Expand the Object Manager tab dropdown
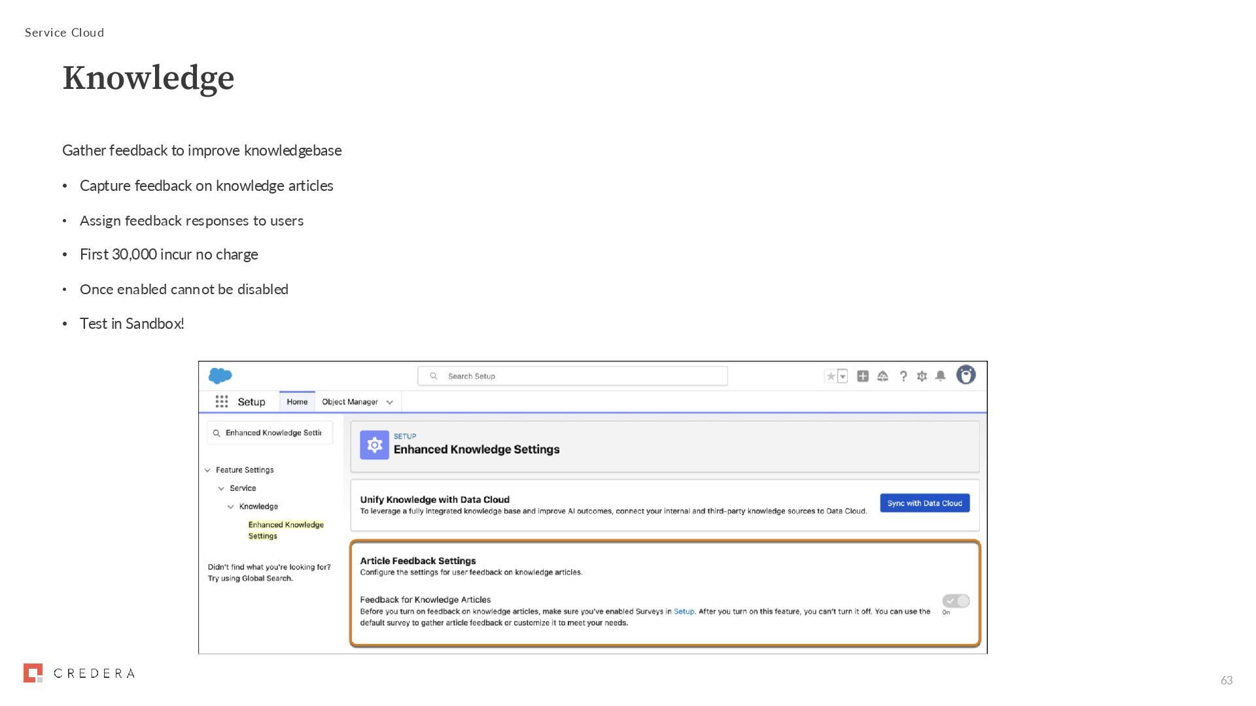1256x706 pixels. point(390,402)
